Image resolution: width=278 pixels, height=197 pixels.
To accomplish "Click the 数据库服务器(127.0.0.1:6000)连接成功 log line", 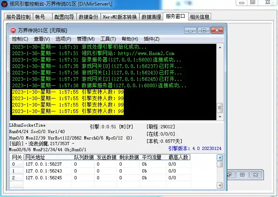I will [99, 86].
